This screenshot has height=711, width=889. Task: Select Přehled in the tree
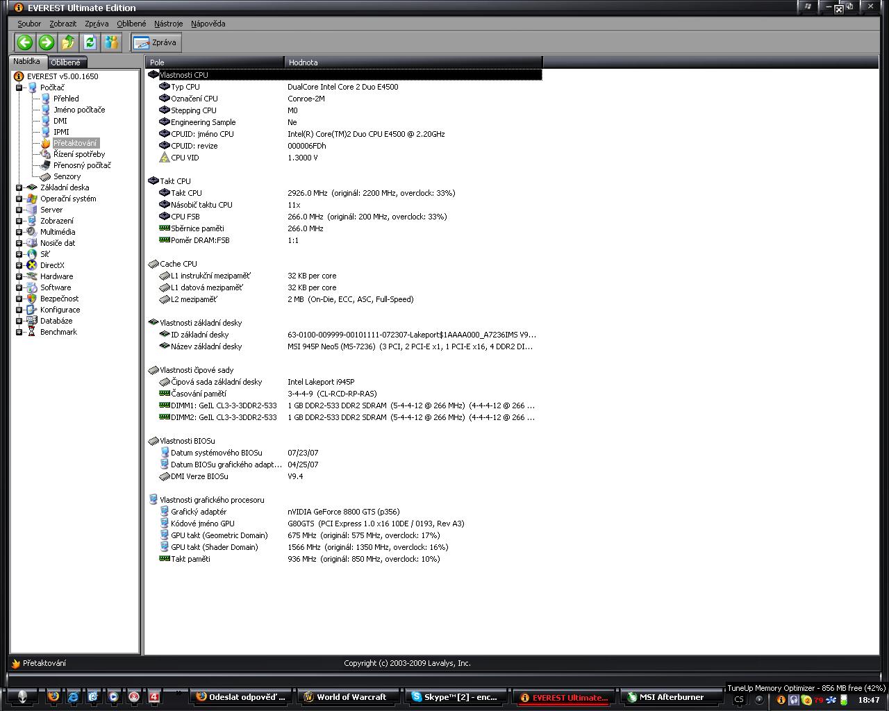[x=66, y=99]
